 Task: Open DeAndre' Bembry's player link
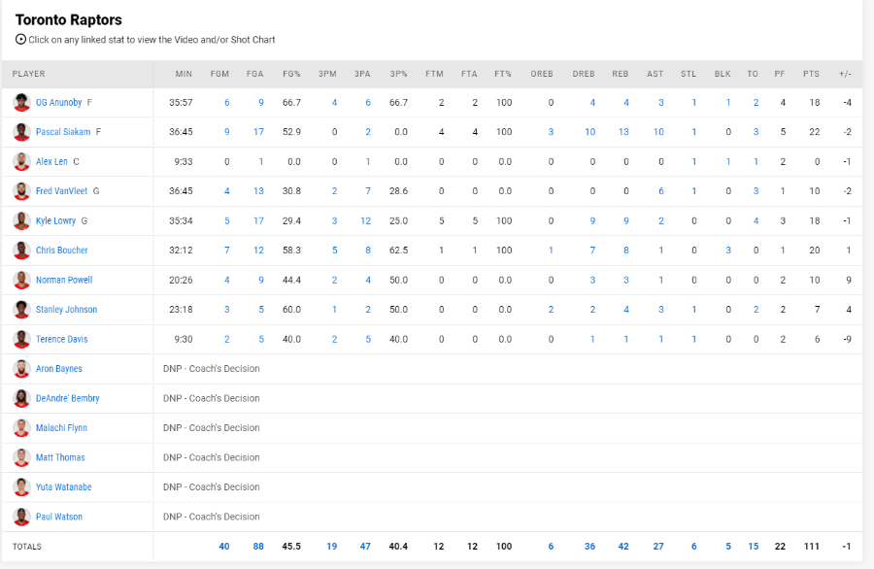(x=67, y=398)
